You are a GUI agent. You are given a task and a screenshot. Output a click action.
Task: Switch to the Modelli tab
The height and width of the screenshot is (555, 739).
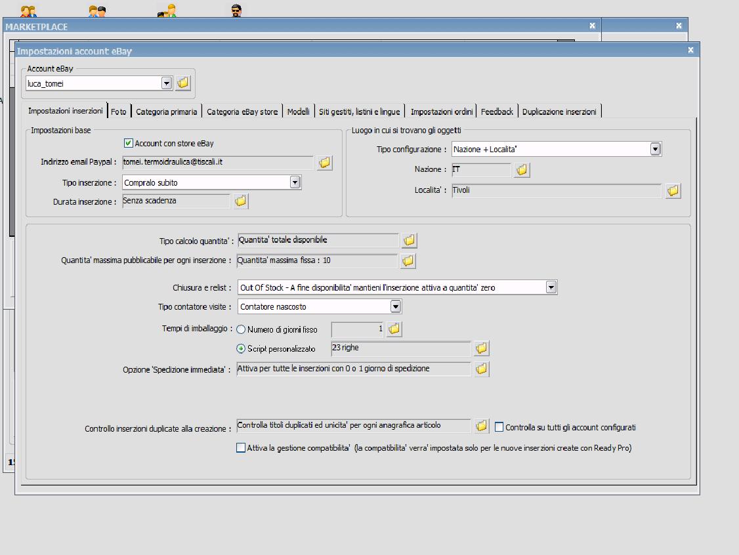coord(299,112)
